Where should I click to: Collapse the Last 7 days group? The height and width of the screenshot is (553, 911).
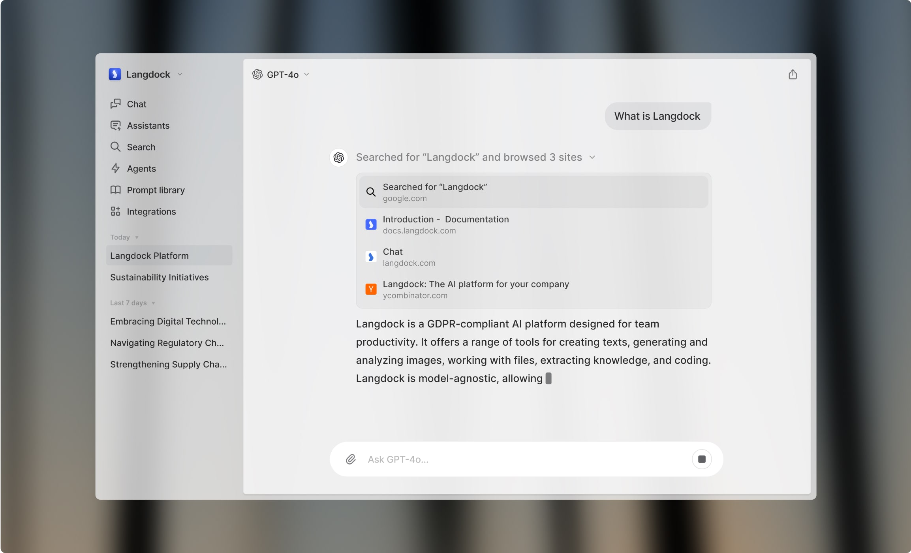pyautogui.click(x=153, y=303)
